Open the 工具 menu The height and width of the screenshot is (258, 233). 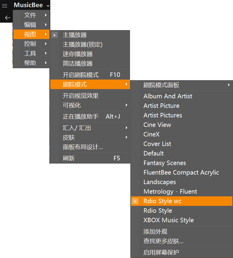(31, 53)
